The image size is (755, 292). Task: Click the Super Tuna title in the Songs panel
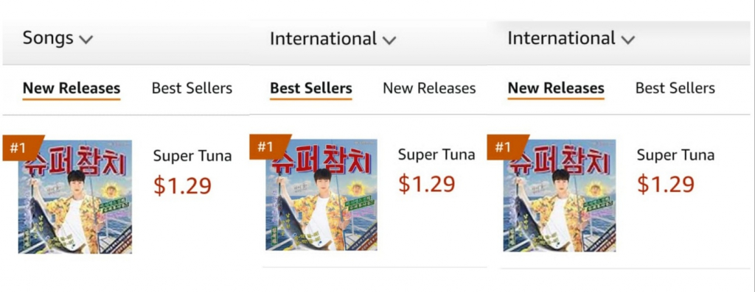[192, 156]
